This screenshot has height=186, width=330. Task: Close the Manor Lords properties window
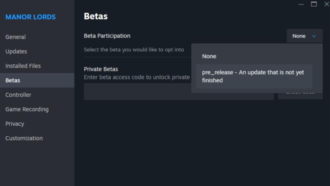pyautogui.click(x=326, y=4)
